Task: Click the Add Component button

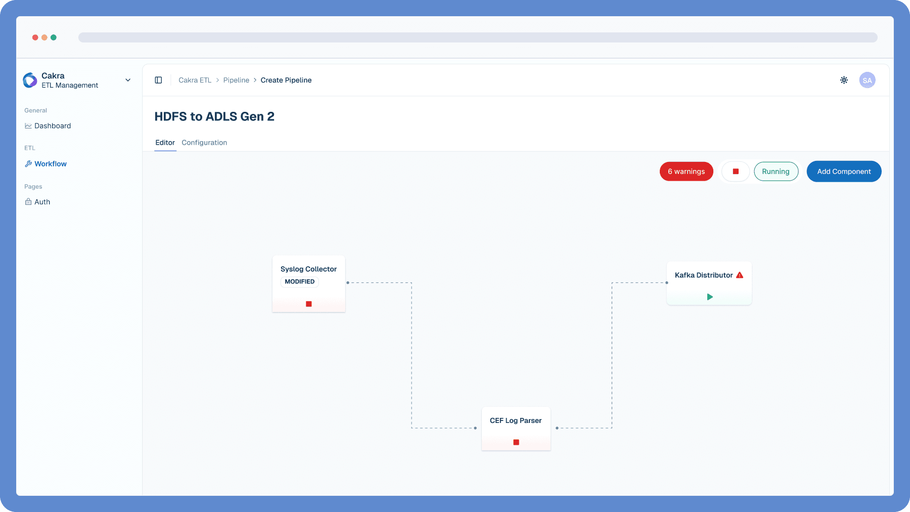Action: 844,172
